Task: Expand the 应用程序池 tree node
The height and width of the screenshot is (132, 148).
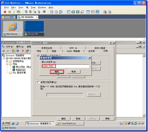Action: [7, 61]
